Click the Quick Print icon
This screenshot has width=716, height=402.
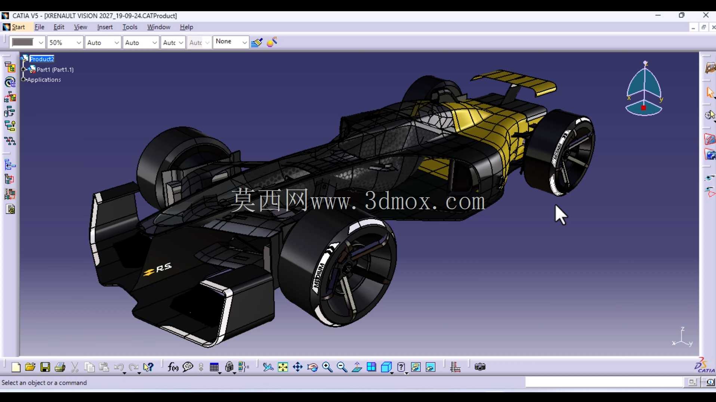pos(60,367)
